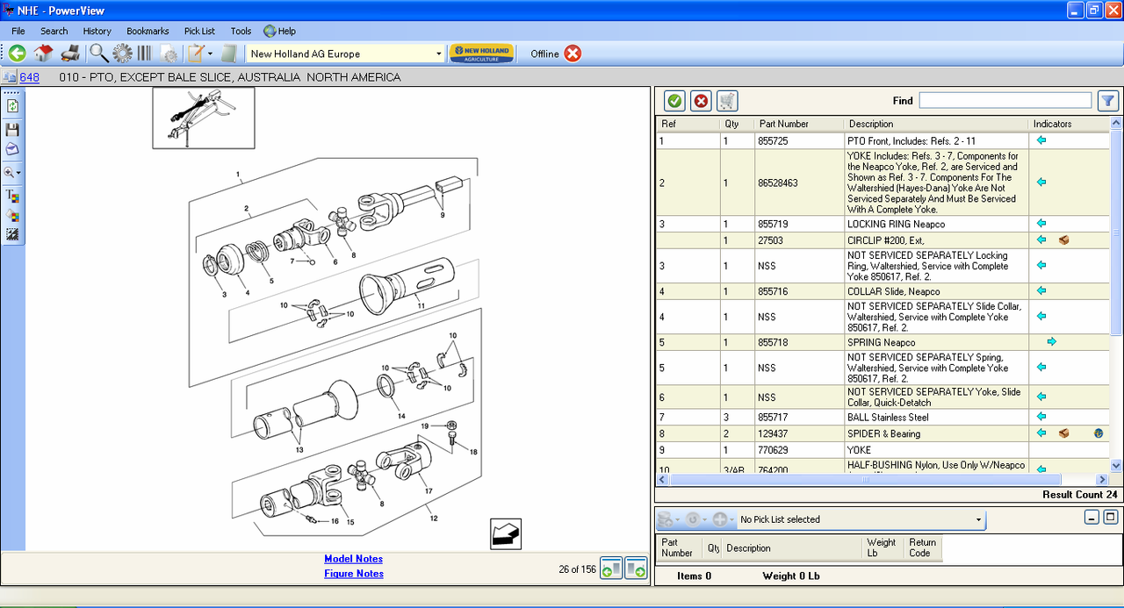The height and width of the screenshot is (608, 1124).
Task: Go to next figure button
Action: pos(636,569)
